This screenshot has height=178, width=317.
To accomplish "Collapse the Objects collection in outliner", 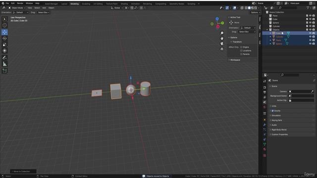I will [267, 30].
